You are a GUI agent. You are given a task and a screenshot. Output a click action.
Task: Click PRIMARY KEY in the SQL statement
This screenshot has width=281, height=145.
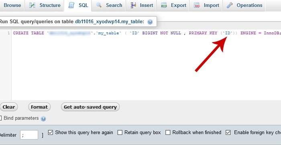(x=203, y=33)
